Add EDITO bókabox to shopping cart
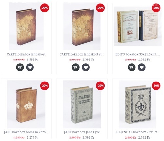The width and height of the screenshot is (164, 141). point(132,67)
